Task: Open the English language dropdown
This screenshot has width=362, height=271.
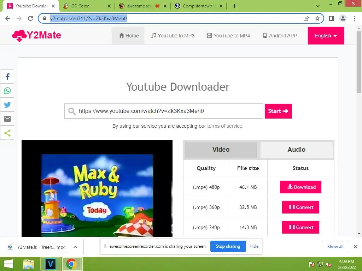Action: [x=326, y=36]
